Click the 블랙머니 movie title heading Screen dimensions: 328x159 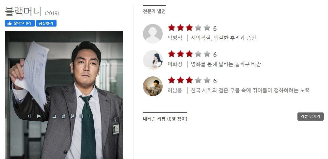pyautogui.click(x=23, y=12)
